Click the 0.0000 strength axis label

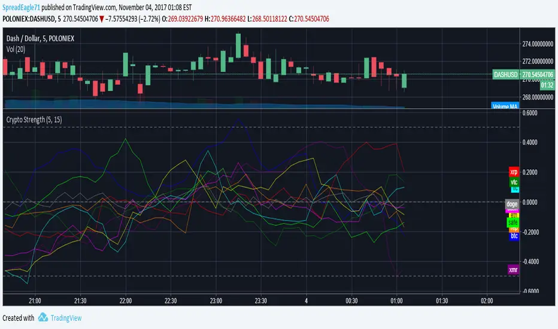(x=530, y=202)
